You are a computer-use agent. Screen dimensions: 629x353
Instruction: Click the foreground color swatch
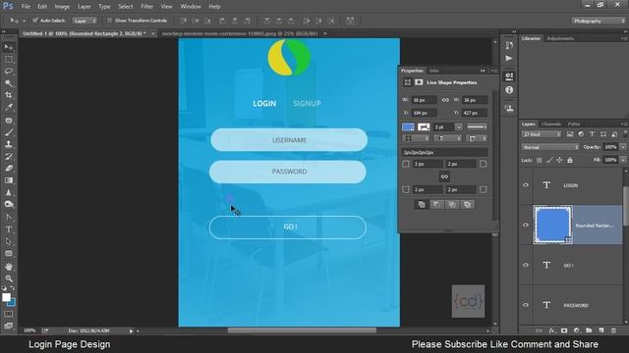[x=6, y=297]
